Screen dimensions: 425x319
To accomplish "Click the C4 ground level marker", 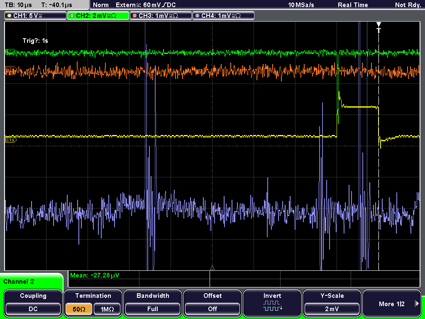I will coord(11,210).
